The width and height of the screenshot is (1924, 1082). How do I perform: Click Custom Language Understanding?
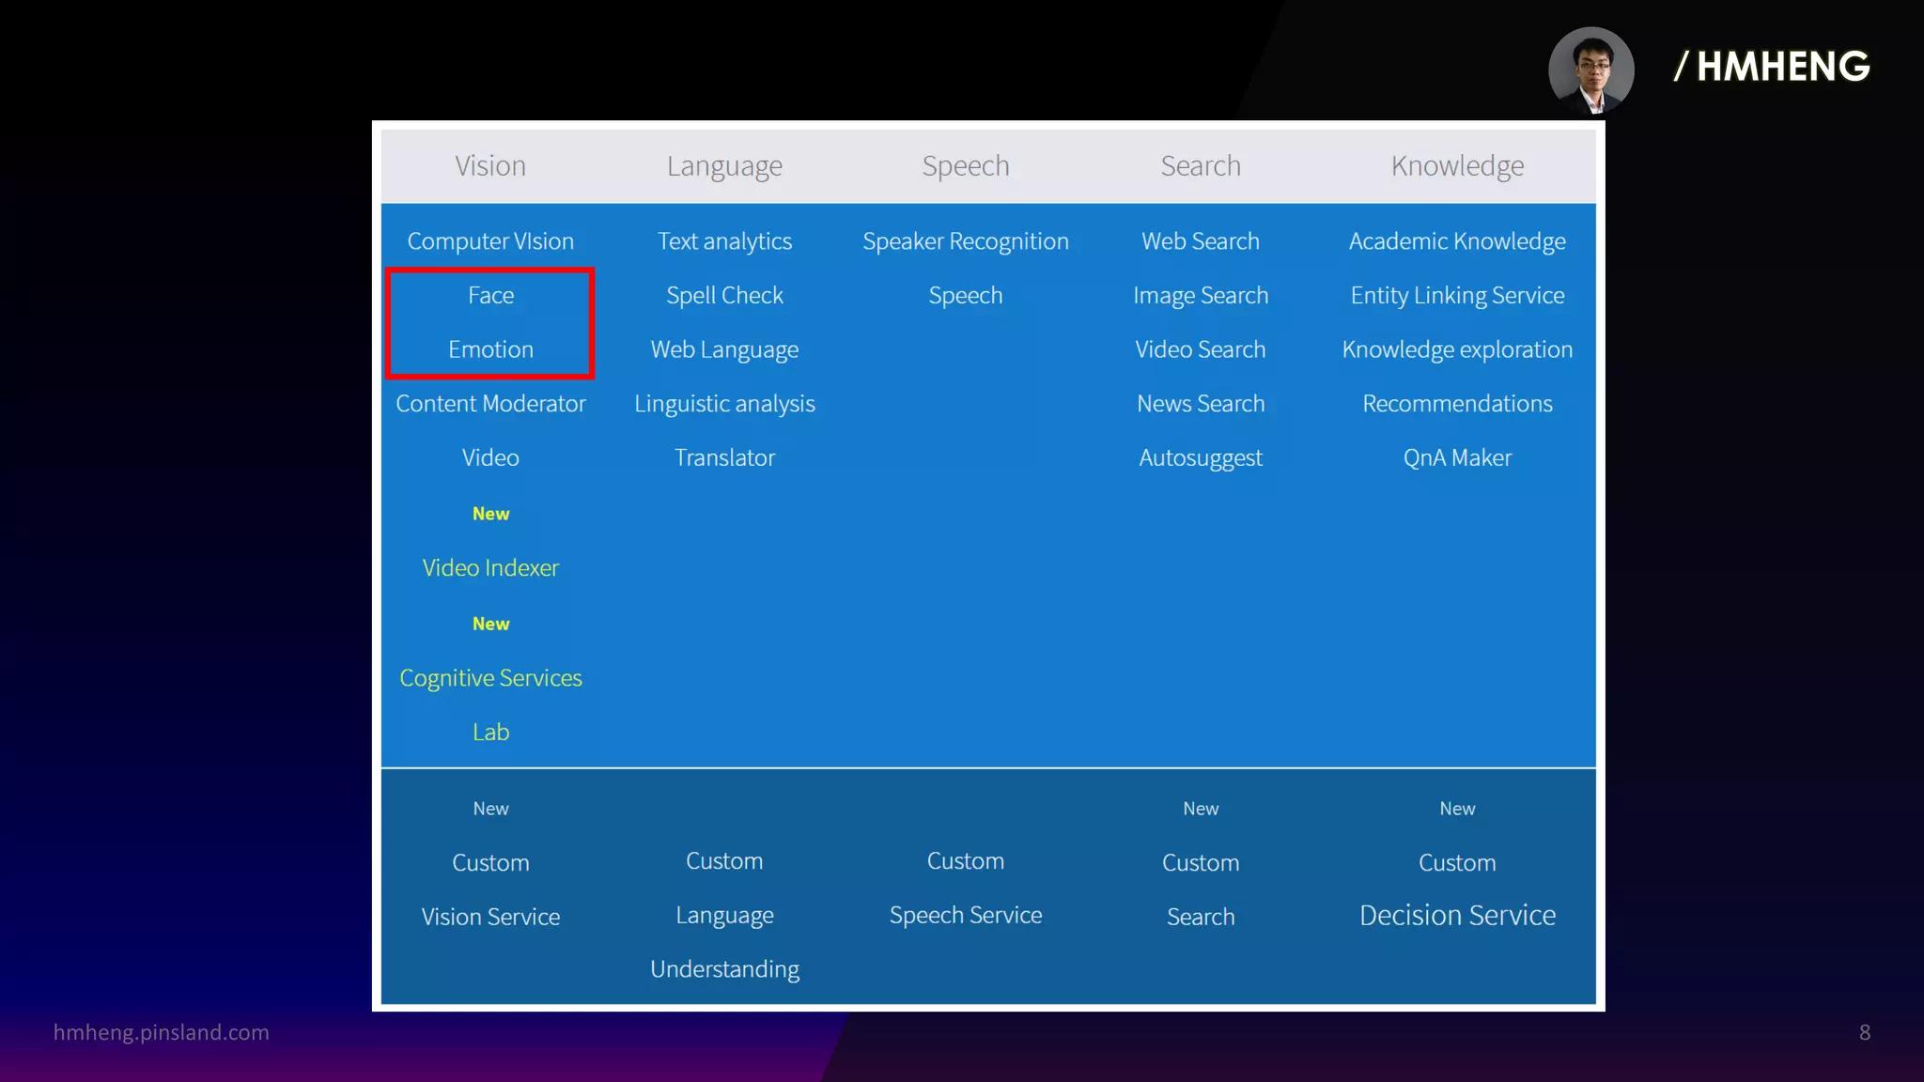pyautogui.click(x=724, y=915)
